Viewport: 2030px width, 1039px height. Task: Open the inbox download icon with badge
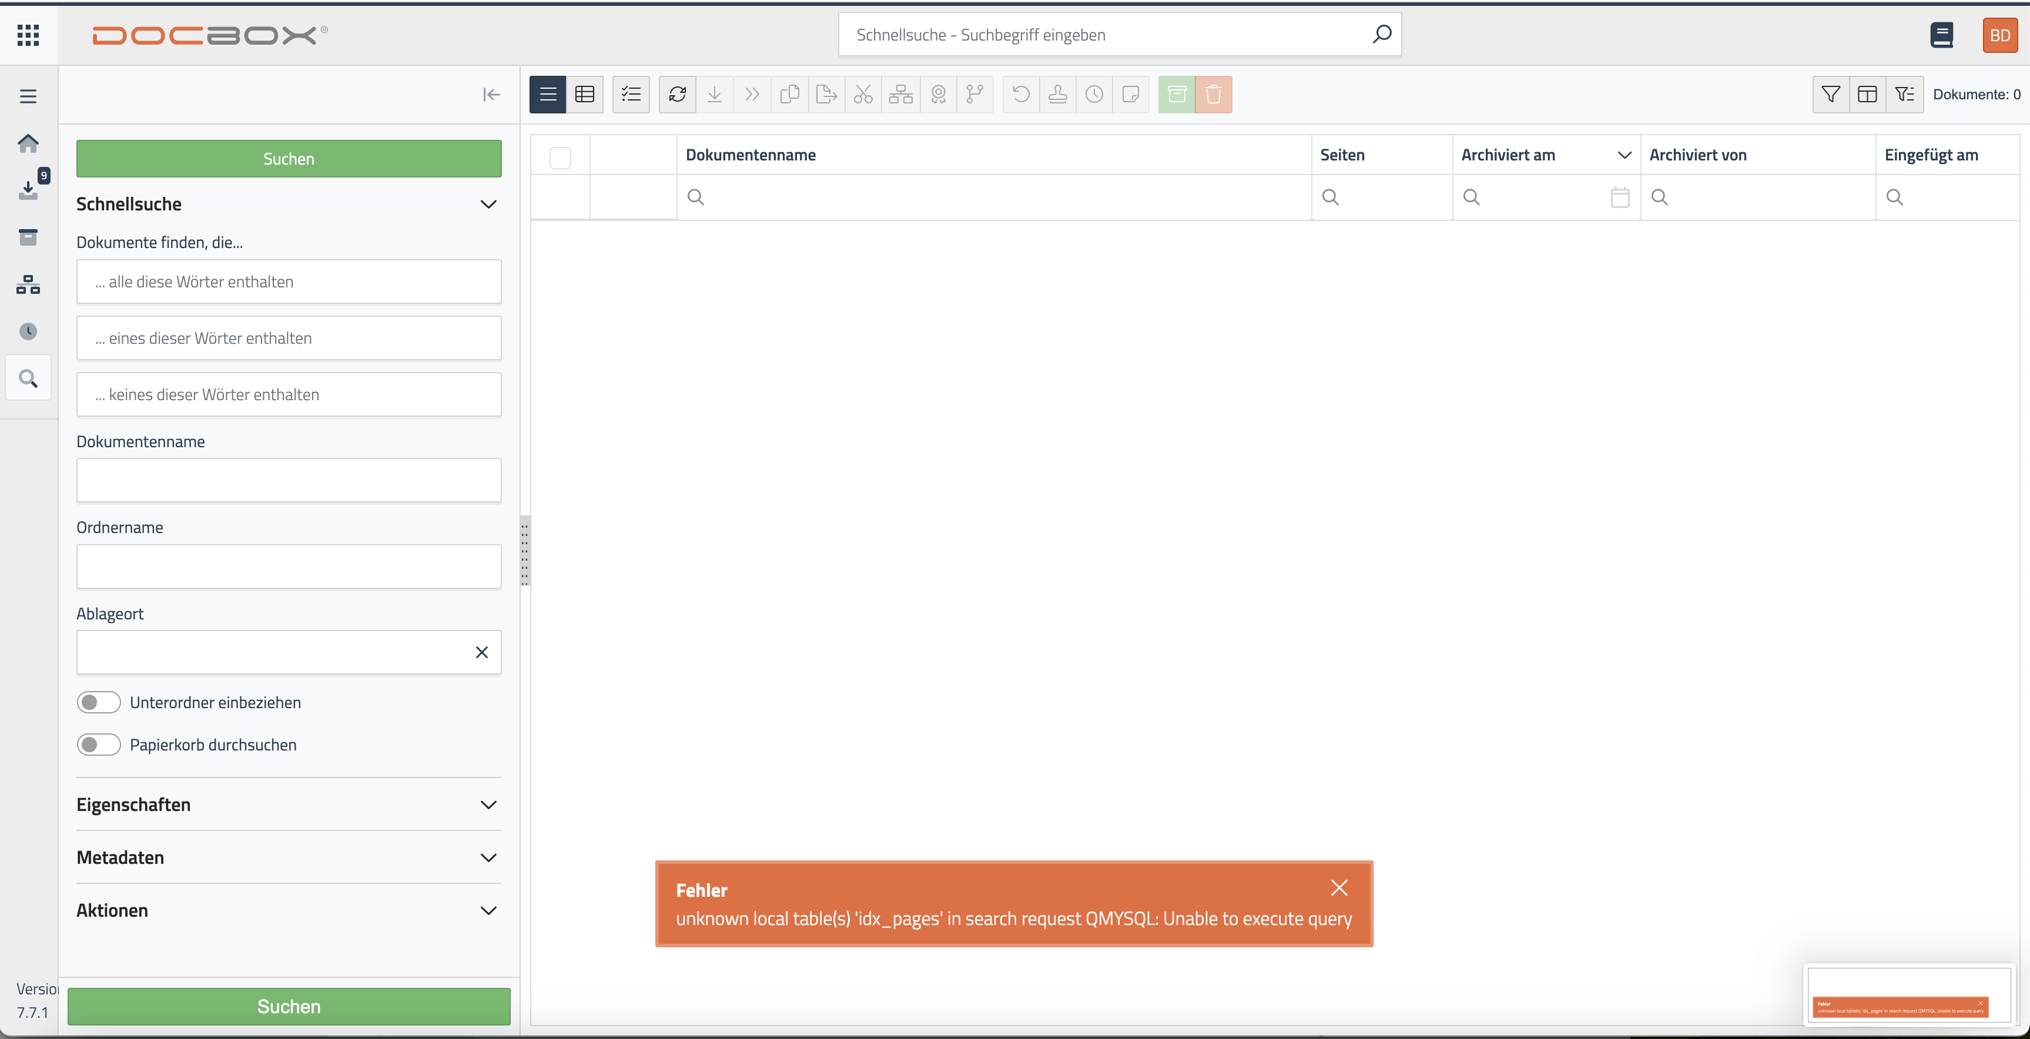[28, 189]
